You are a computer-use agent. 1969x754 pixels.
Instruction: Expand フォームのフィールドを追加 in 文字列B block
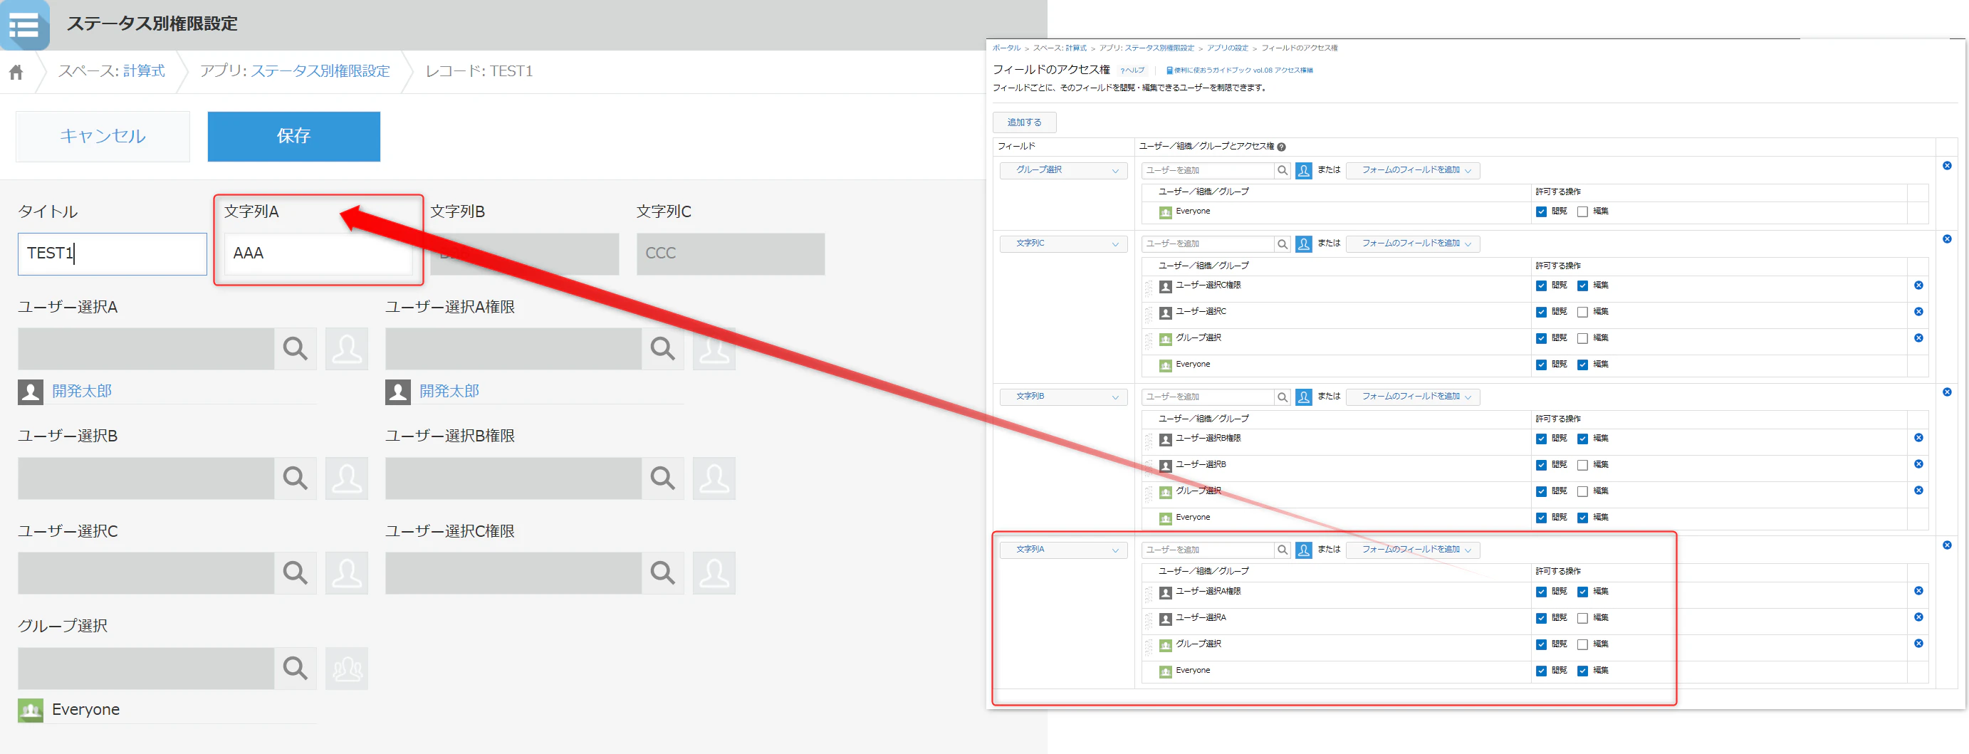coord(1413,397)
